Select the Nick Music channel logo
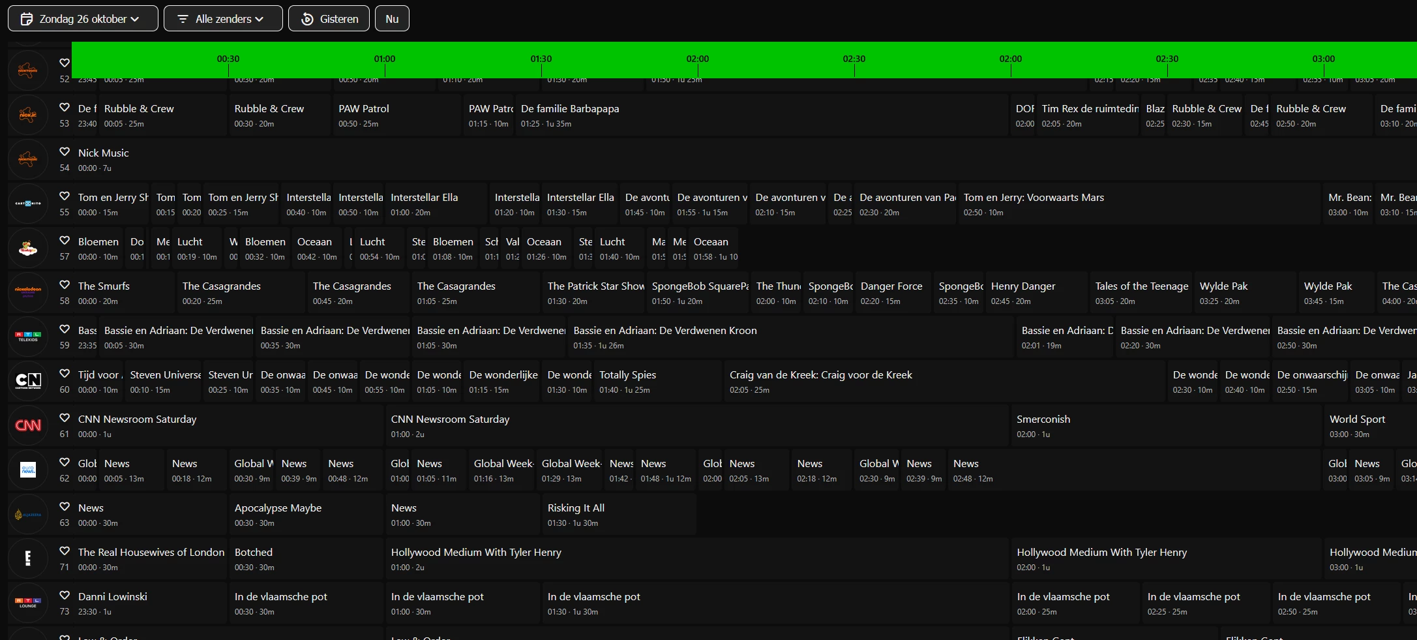 coord(28,159)
